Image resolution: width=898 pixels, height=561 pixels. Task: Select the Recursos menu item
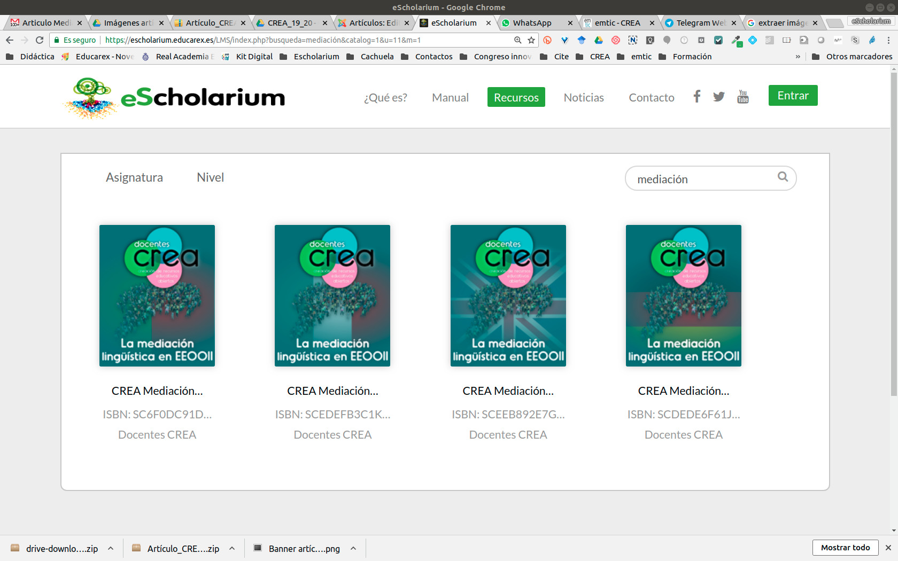[516, 97]
